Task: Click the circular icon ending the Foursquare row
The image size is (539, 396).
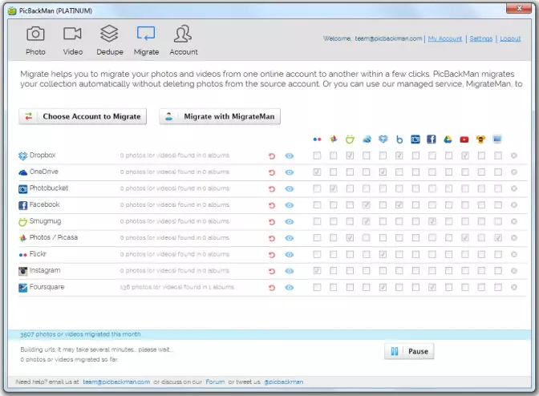Action: click(514, 287)
